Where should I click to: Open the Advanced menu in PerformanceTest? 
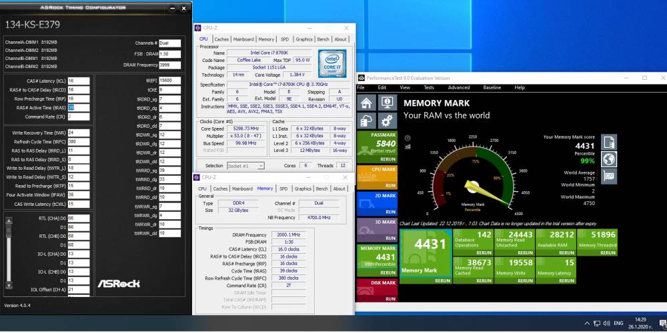[459, 87]
